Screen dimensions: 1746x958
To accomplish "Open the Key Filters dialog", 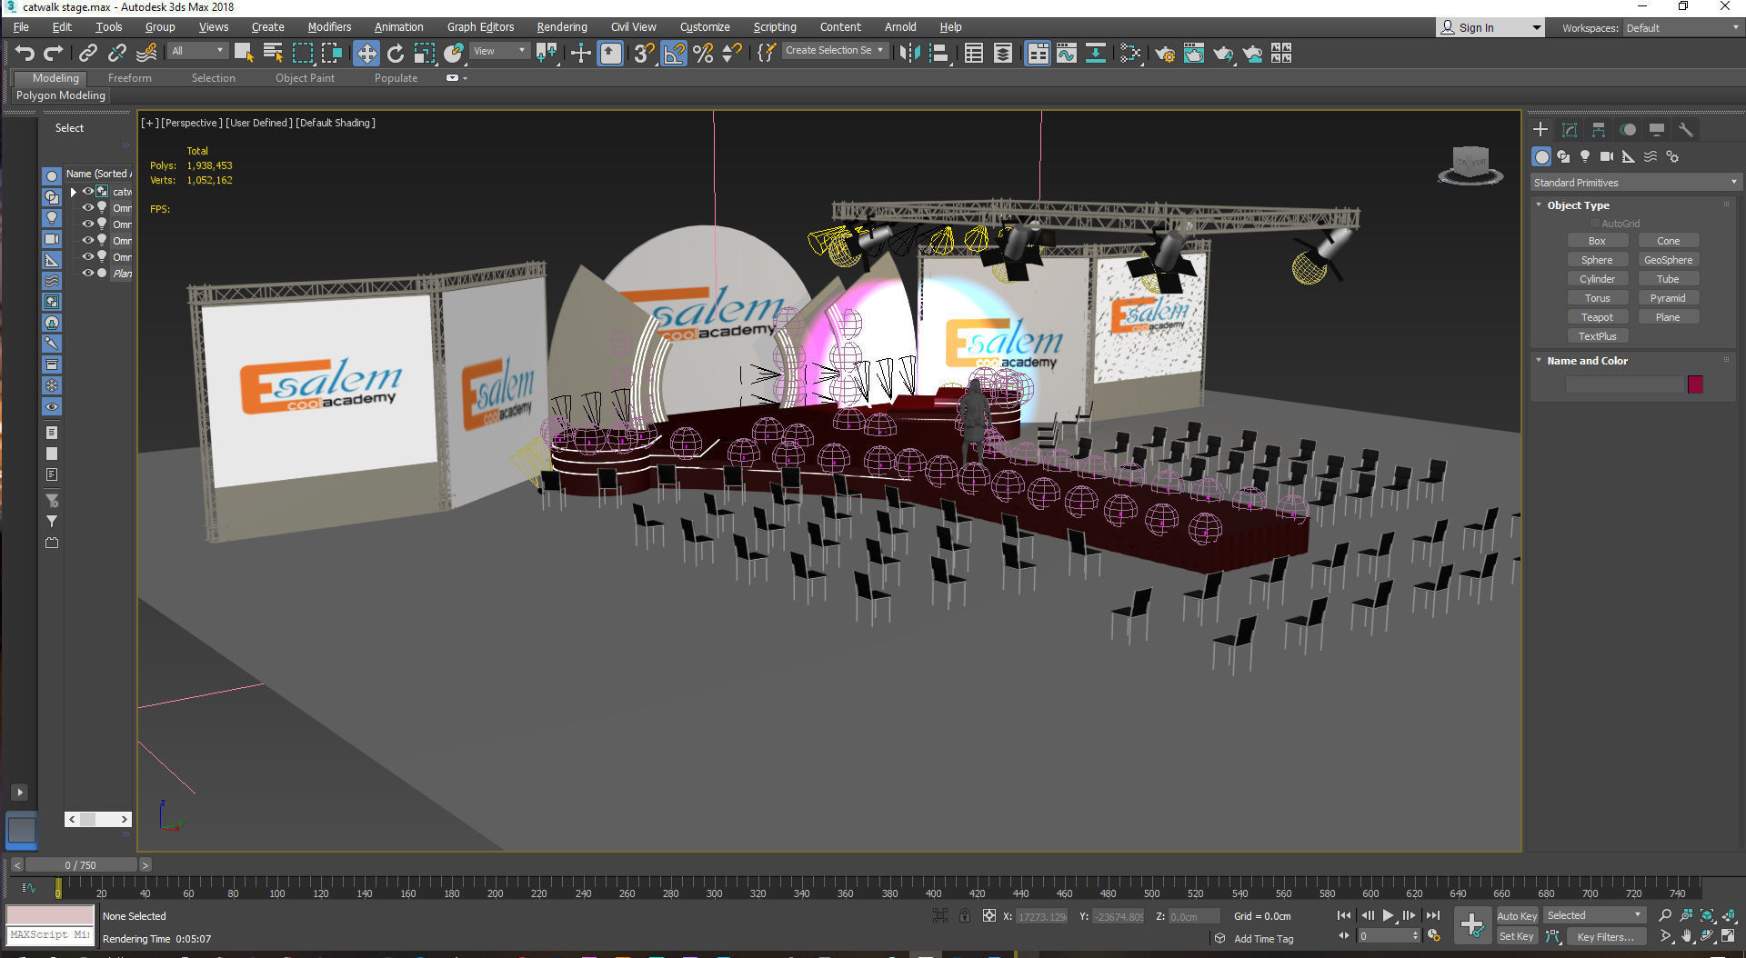I will [1605, 936].
